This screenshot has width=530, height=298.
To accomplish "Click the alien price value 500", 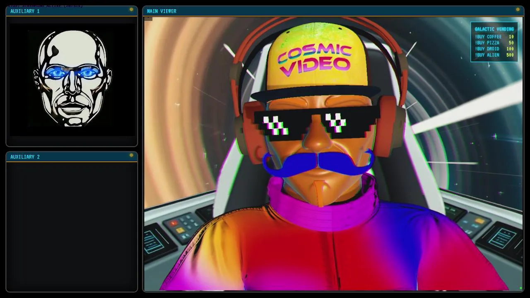I will (510, 55).
